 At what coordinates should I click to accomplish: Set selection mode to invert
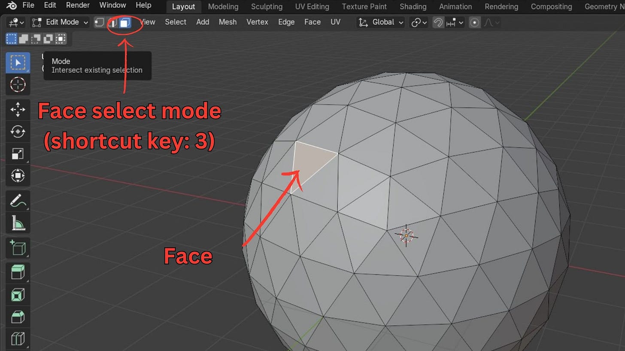tap(49, 39)
